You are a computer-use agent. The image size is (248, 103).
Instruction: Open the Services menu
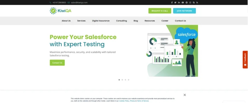click(x=81, y=21)
